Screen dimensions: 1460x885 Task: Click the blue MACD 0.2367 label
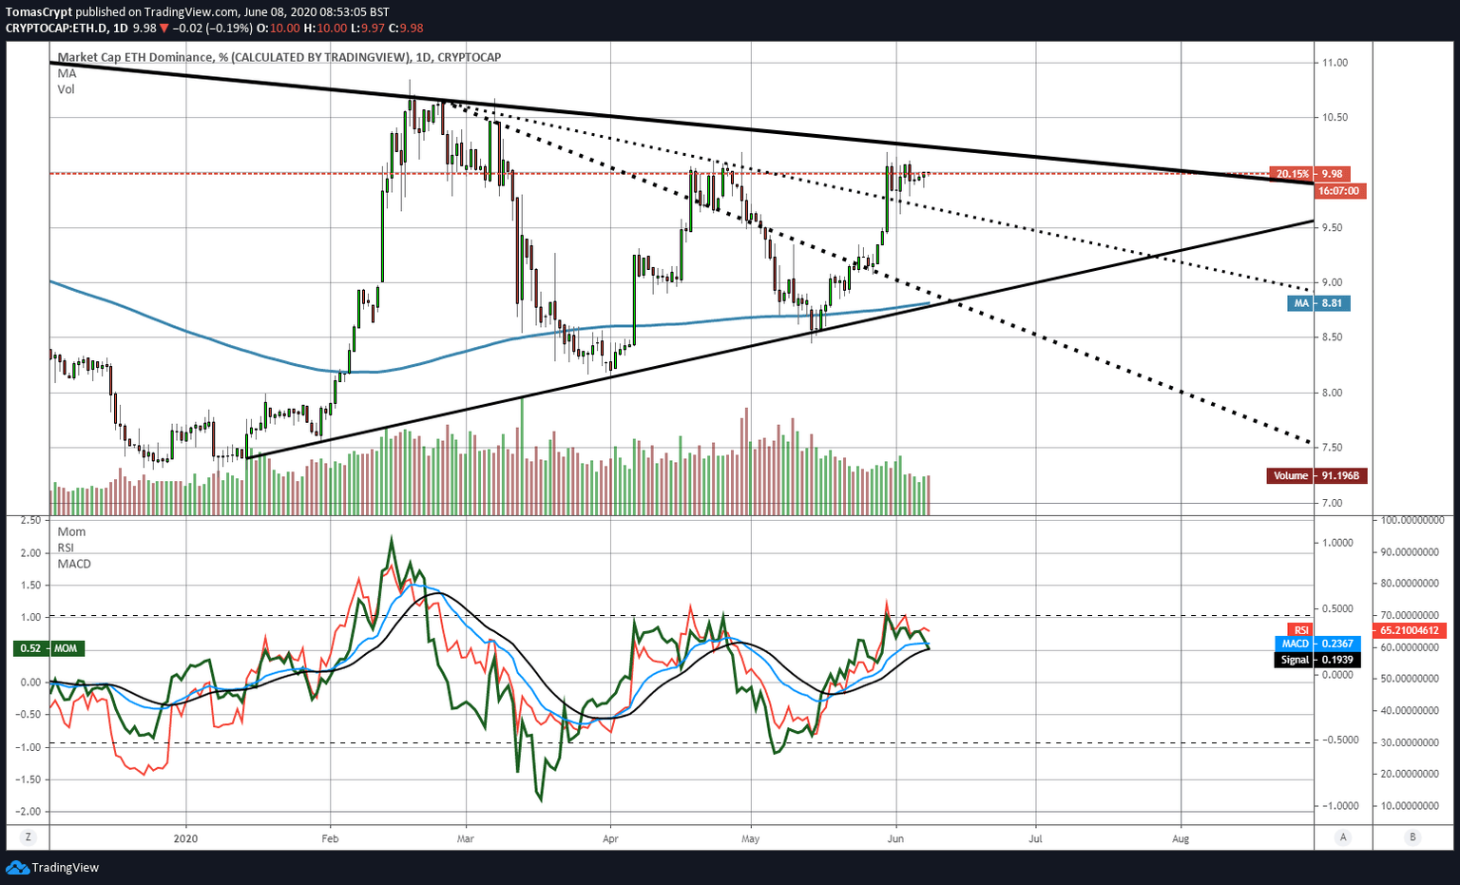coord(1316,644)
